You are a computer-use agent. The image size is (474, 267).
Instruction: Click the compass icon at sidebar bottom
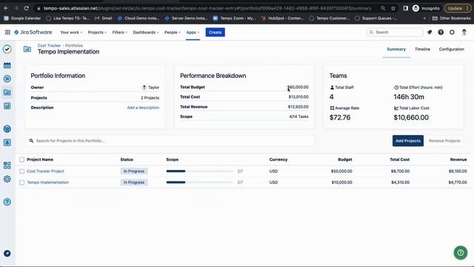tap(7, 254)
